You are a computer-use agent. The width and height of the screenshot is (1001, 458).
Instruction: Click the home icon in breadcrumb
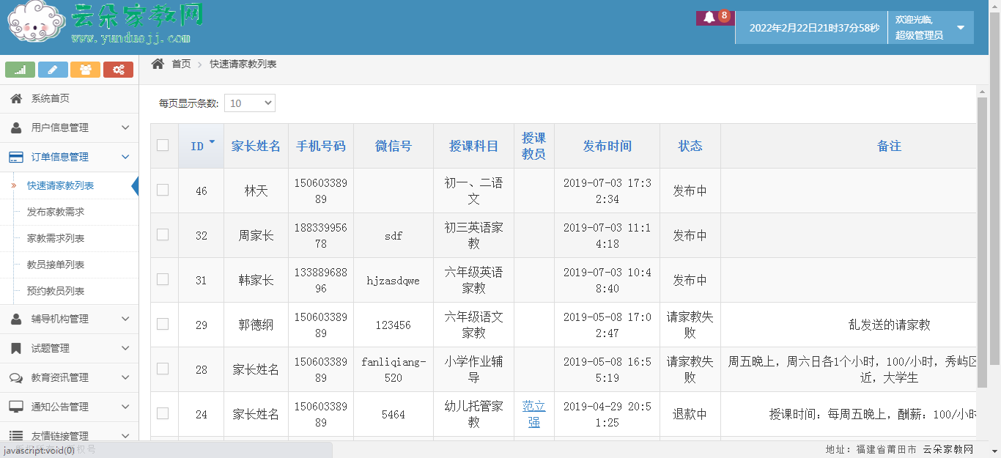click(158, 64)
